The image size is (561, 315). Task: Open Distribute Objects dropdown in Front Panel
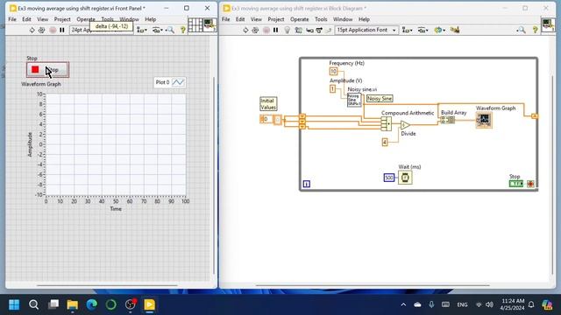click(x=158, y=31)
